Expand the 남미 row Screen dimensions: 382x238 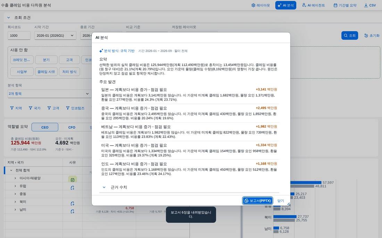15,210
